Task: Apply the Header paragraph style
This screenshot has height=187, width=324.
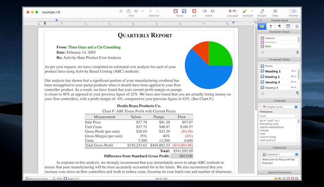Action: pyautogui.click(x=279, y=66)
